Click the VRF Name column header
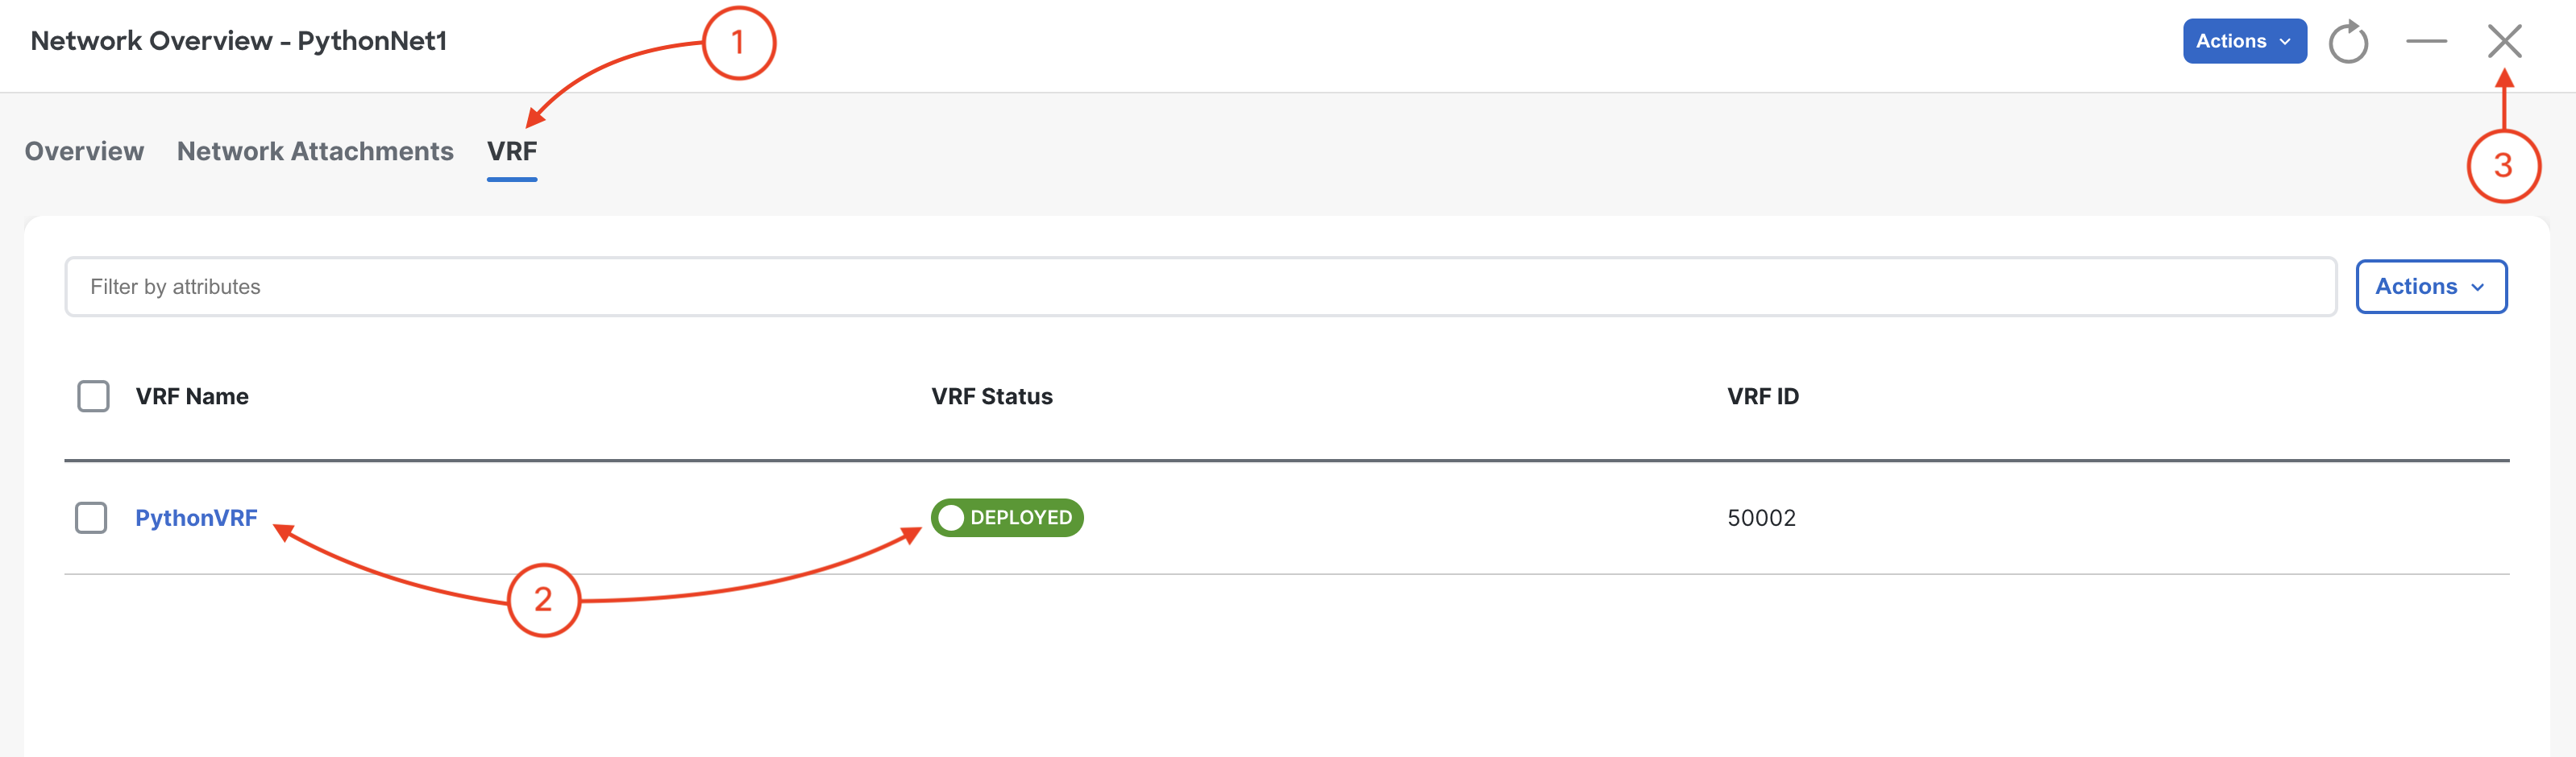 192,396
